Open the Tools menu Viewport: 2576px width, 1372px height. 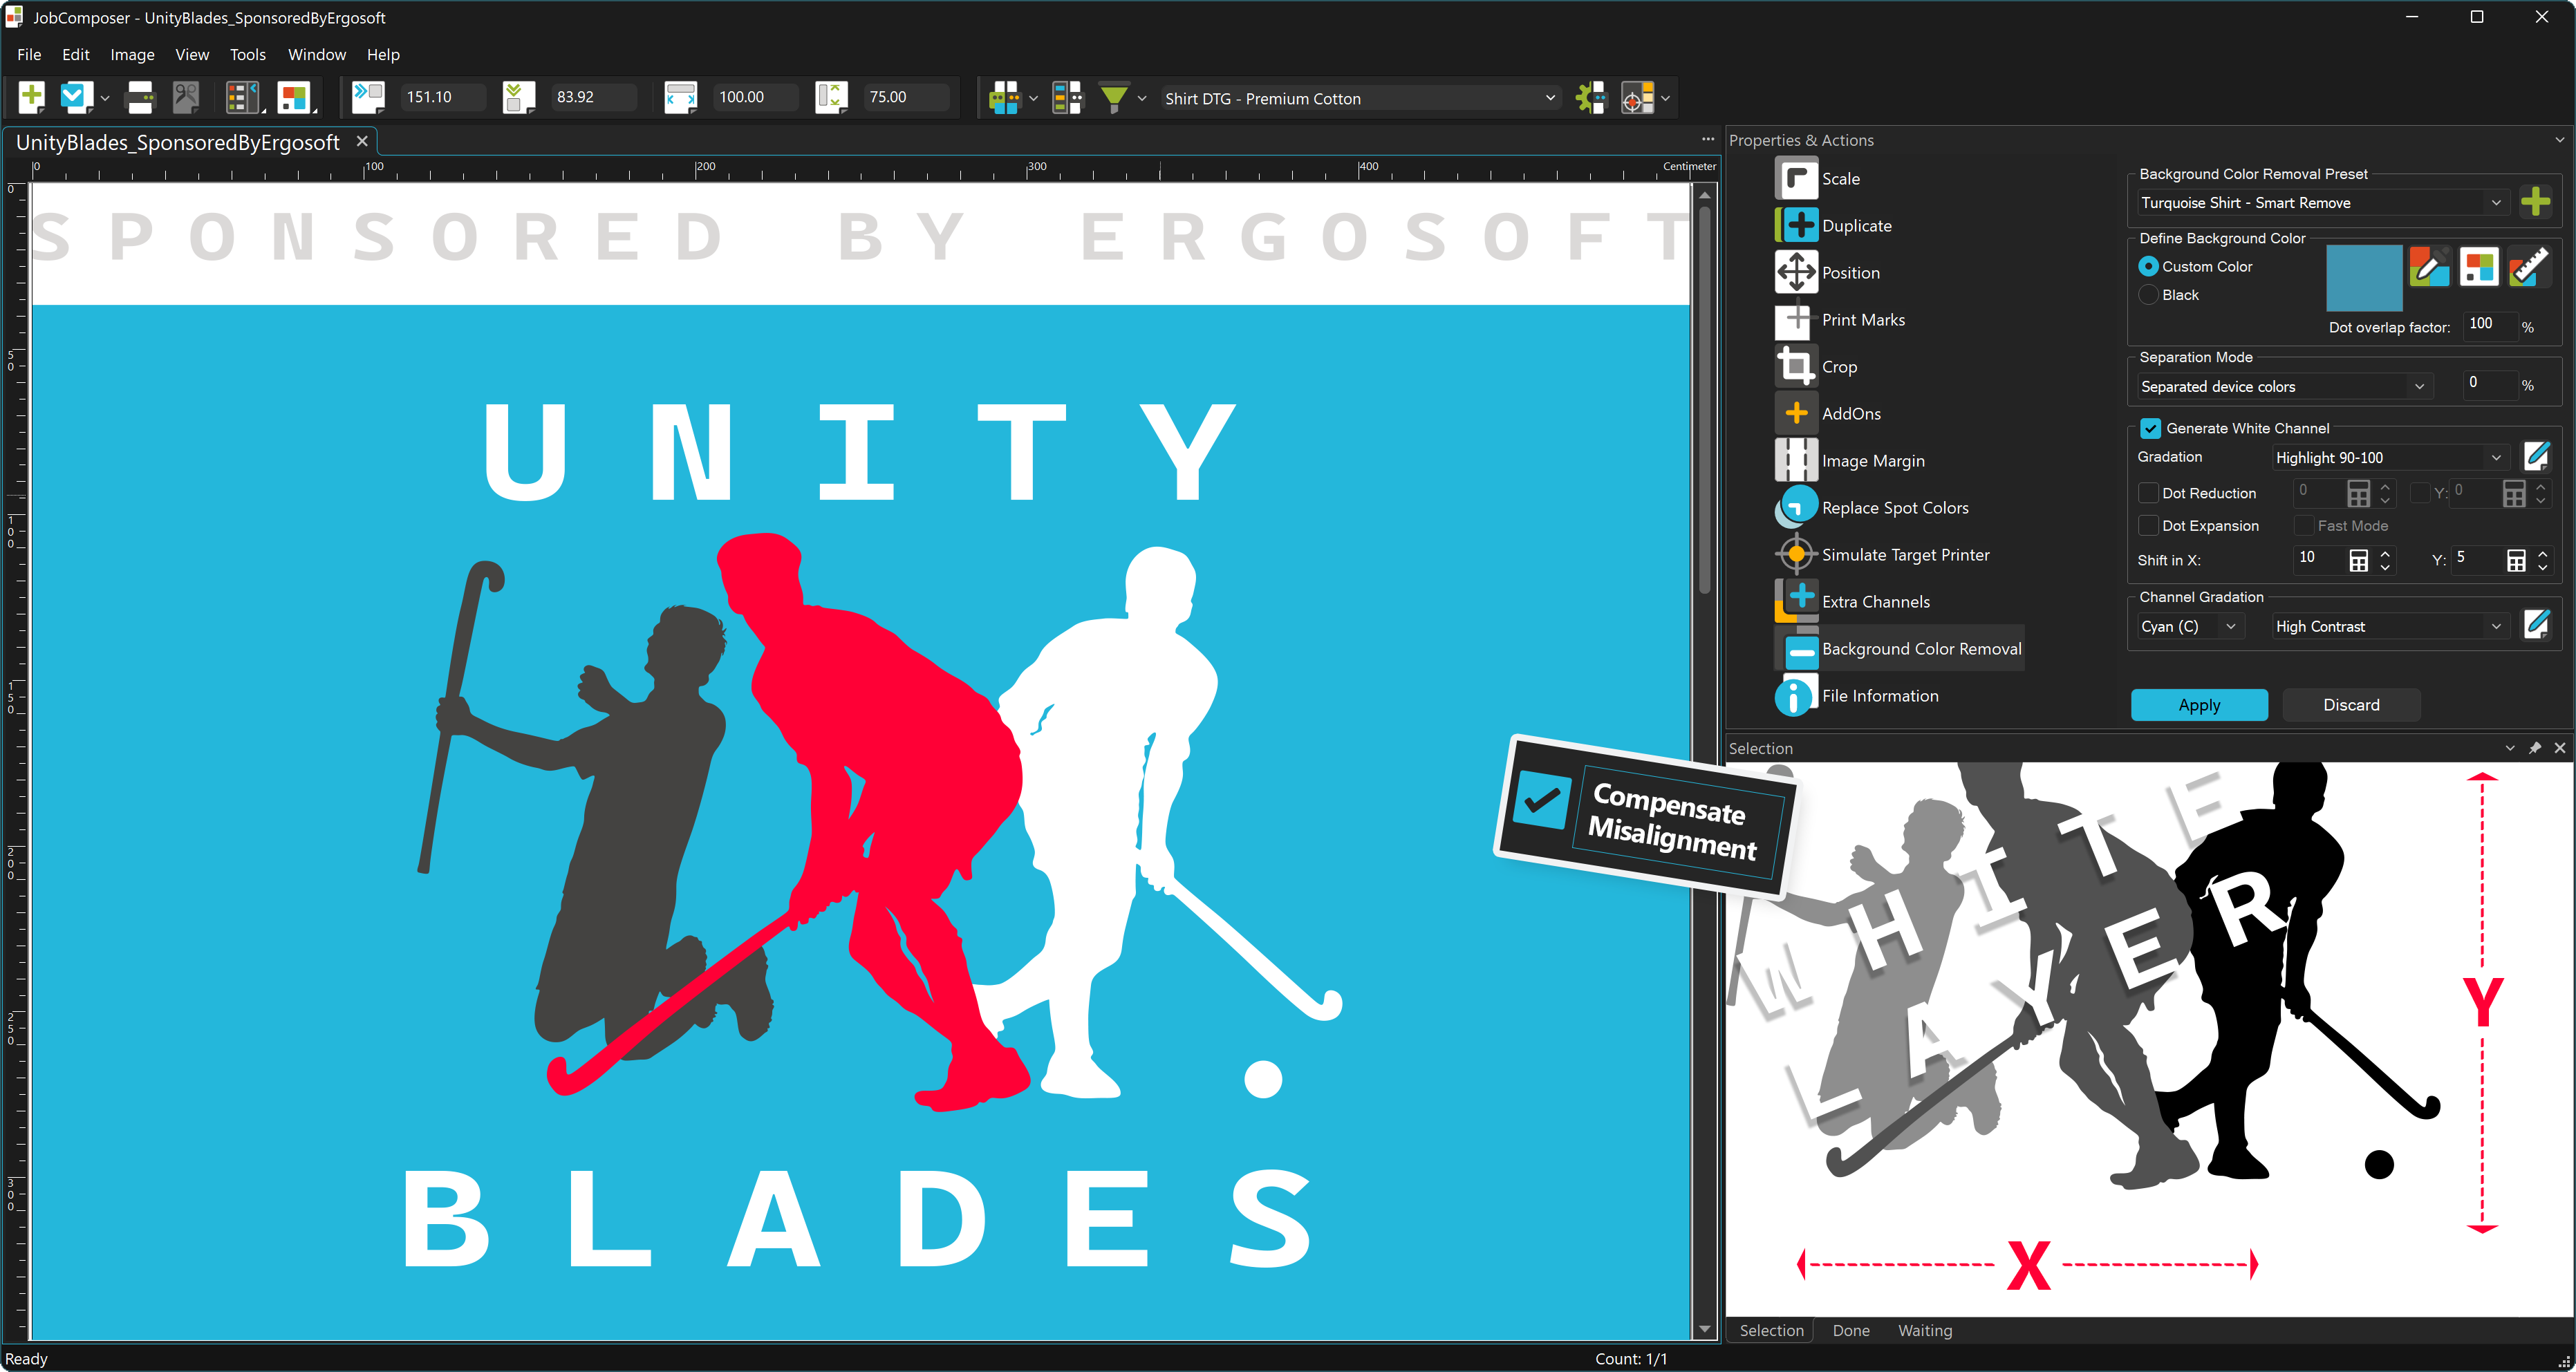(247, 54)
